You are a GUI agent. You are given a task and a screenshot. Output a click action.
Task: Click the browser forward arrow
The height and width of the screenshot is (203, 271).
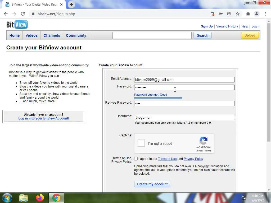pyautogui.click(x=14, y=14)
